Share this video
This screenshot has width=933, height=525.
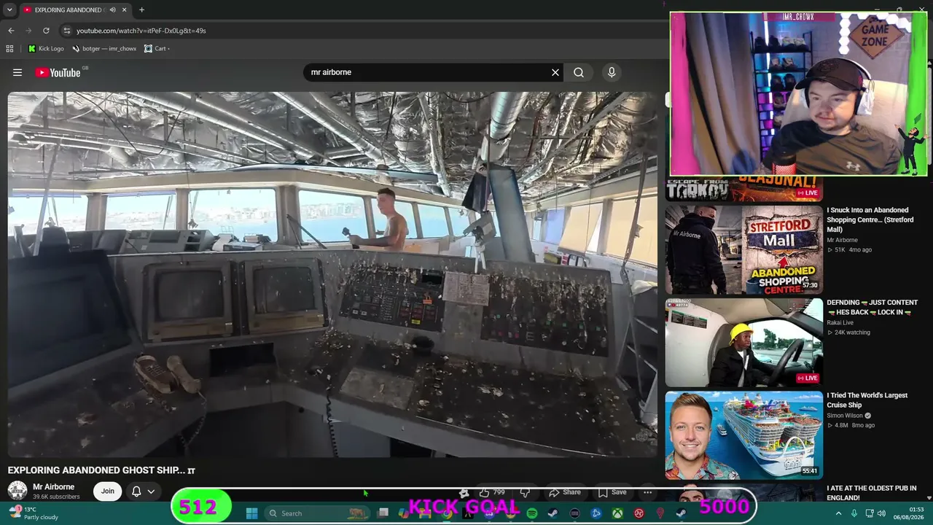565,492
